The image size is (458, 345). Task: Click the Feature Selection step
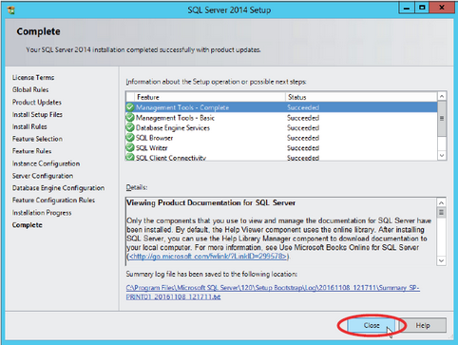coord(37,139)
